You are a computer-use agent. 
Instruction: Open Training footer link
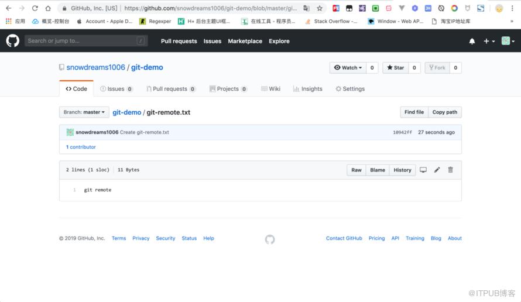(x=414, y=238)
